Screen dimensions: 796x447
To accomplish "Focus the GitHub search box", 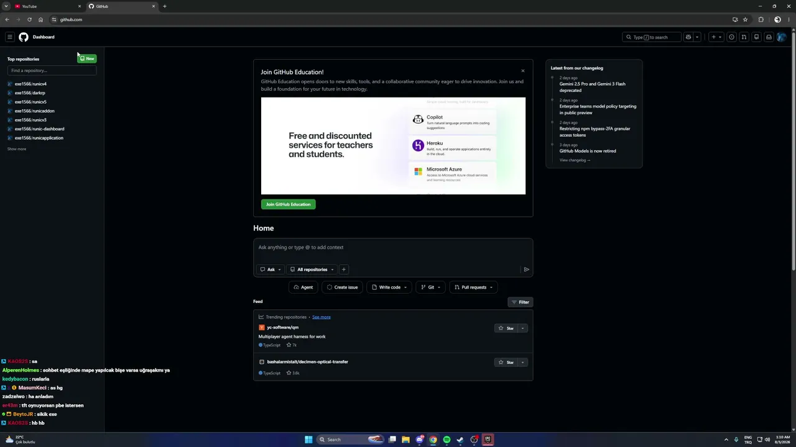I will coord(652,37).
